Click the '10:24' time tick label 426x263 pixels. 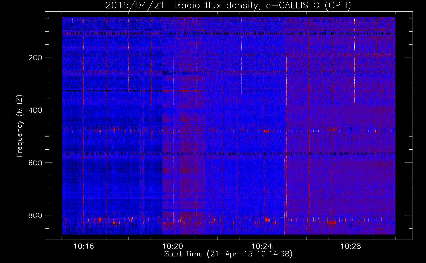(262, 246)
